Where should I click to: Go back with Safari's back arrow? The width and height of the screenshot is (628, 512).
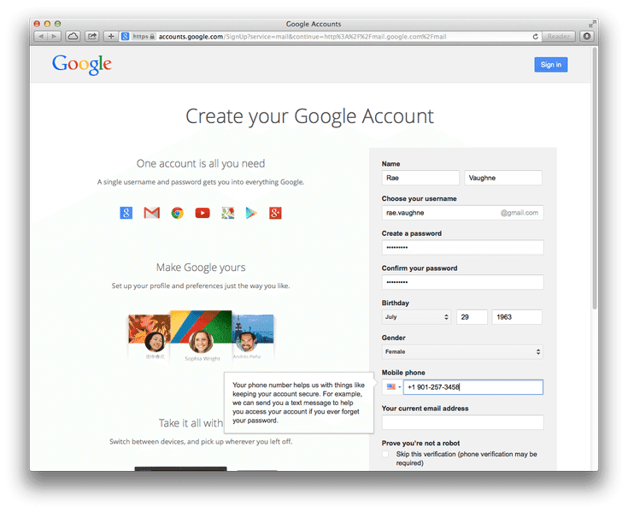(x=40, y=37)
